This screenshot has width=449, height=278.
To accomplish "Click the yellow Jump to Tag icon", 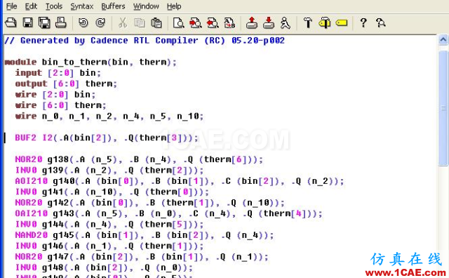I will (x=342, y=22).
